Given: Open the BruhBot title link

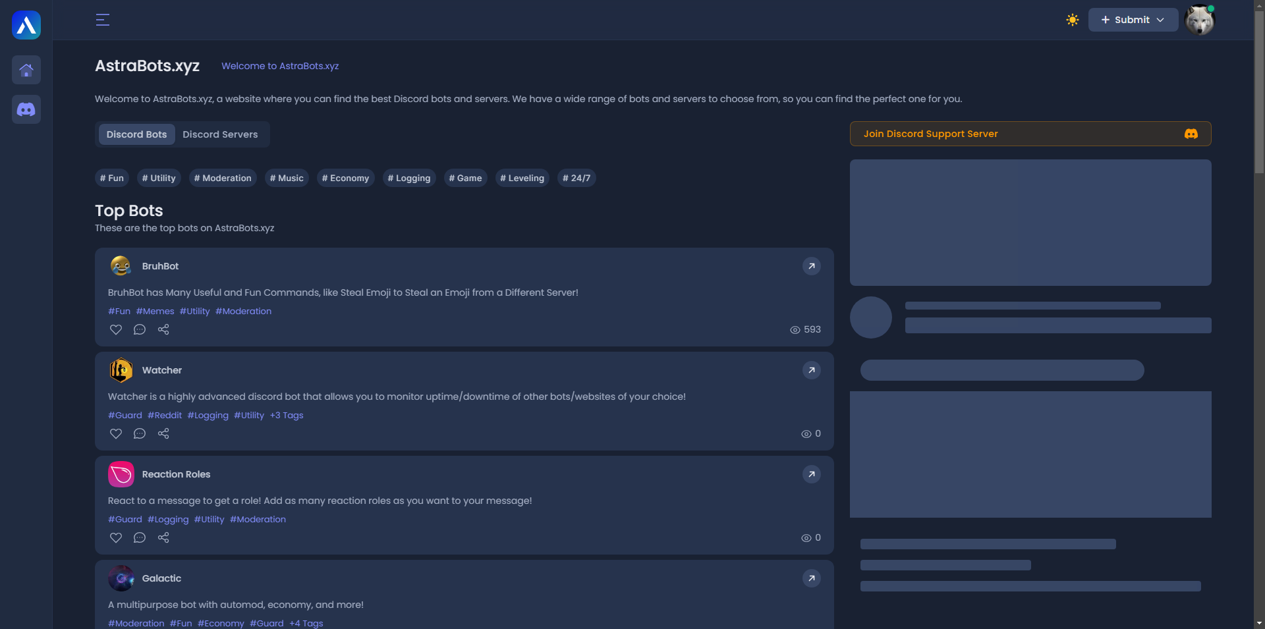Looking at the screenshot, I should click(x=160, y=266).
